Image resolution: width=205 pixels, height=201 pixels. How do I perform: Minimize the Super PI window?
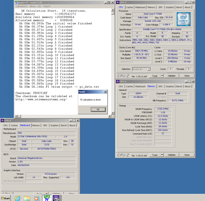[x=106, y=3]
